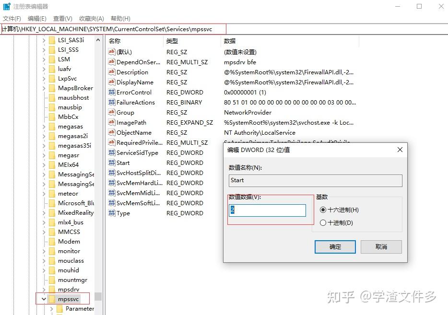Image resolution: width=448 pixels, height=315 pixels.
Task: Click the 确定 button to confirm
Action: (x=335, y=247)
